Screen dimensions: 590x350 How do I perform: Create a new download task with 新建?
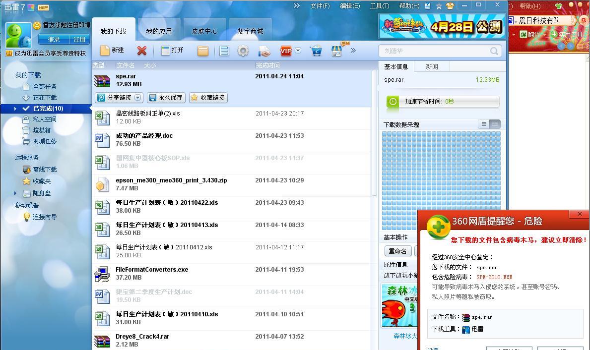112,50
